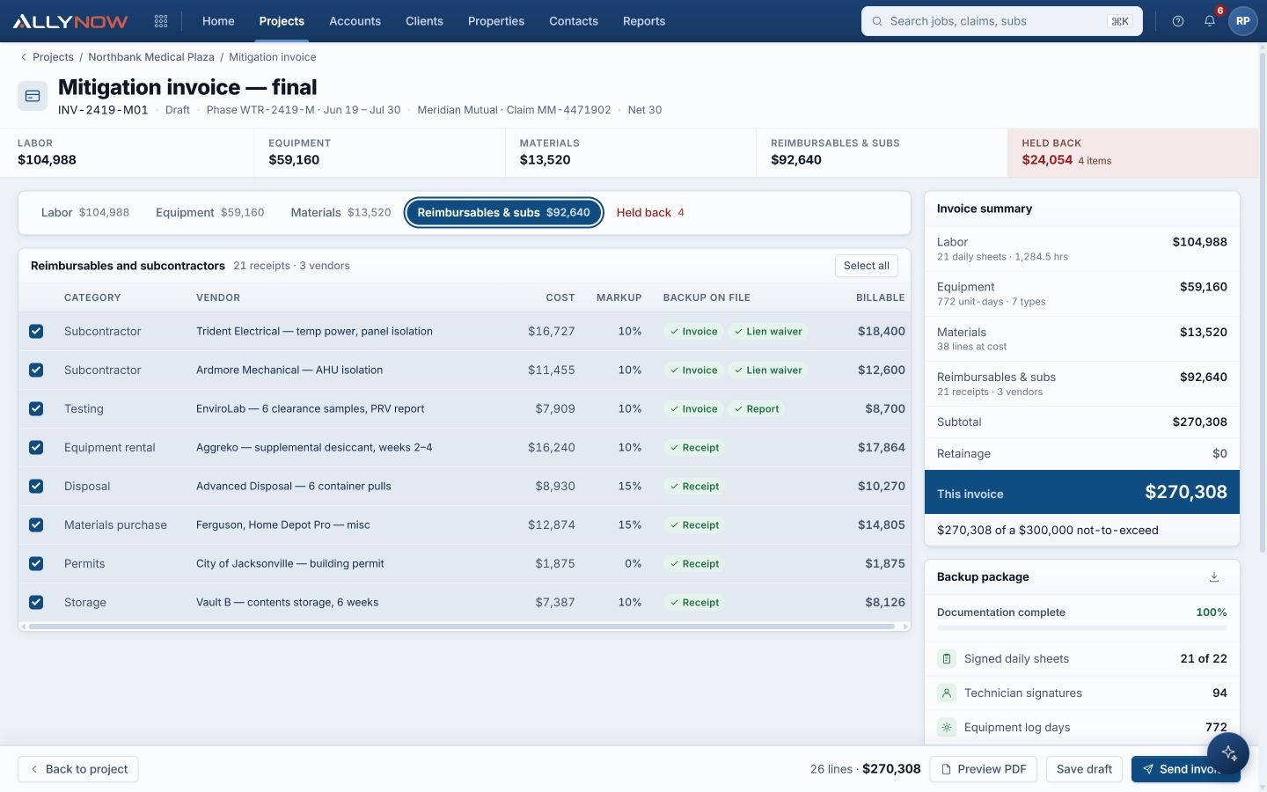Click Trident Electrical Lien waiver badge
Image resolution: width=1267 pixels, height=792 pixels.
coord(768,332)
